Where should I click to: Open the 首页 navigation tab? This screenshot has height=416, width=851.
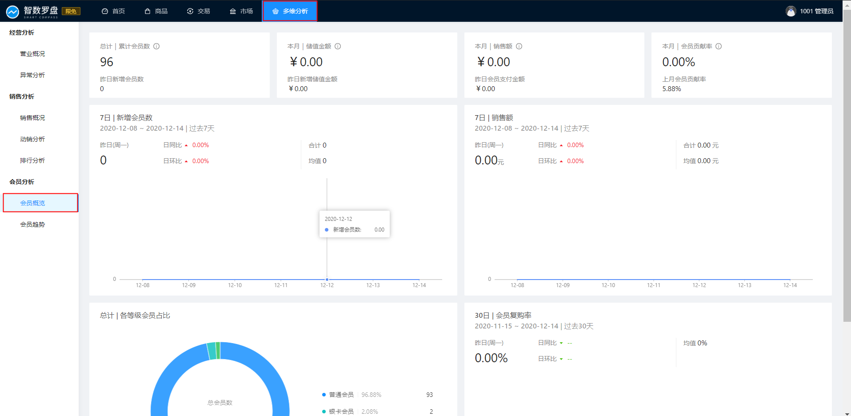point(113,11)
